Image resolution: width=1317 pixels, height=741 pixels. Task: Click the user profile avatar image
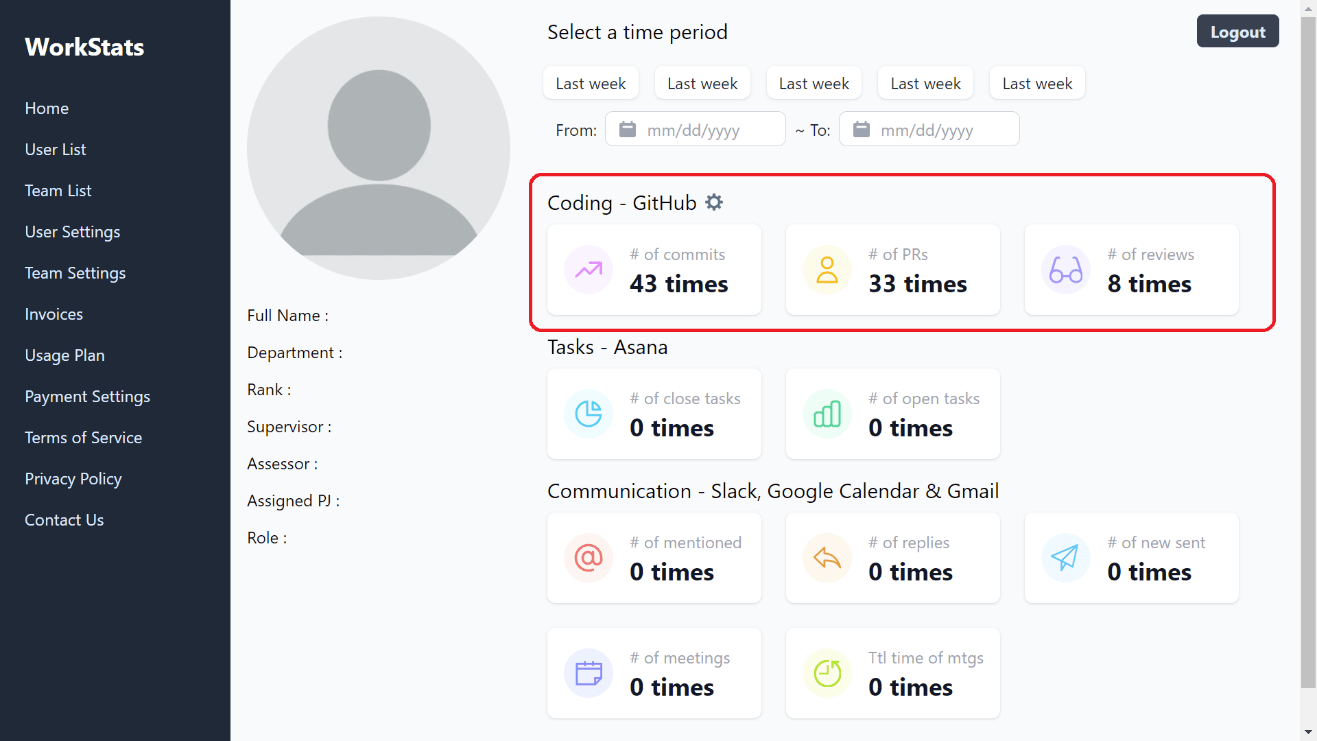[x=379, y=148]
